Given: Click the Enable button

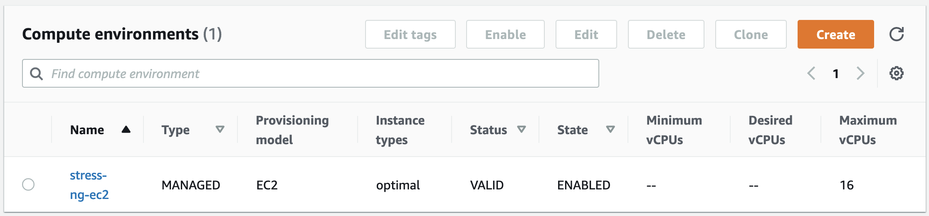Looking at the screenshot, I should (505, 34).
